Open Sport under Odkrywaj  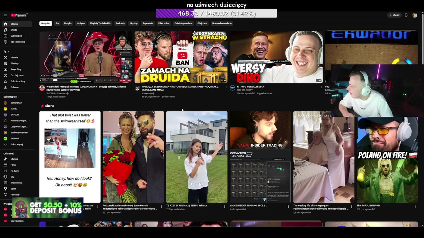tap(18, 189)
